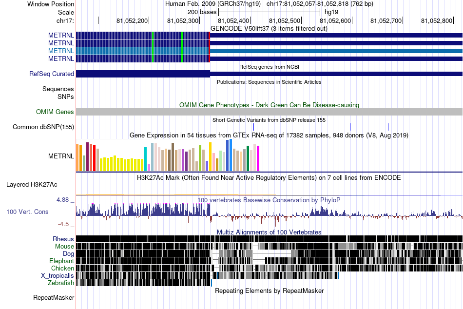Click the Elephant alignment label
Viewport: 463px width, 309px height.
click(x=62, y=261)
